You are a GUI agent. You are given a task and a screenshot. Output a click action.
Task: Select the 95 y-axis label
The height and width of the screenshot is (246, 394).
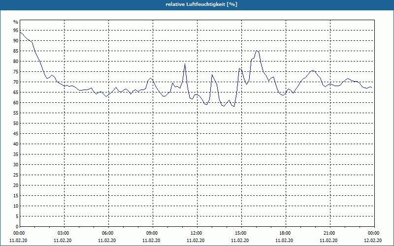[16, 31]
